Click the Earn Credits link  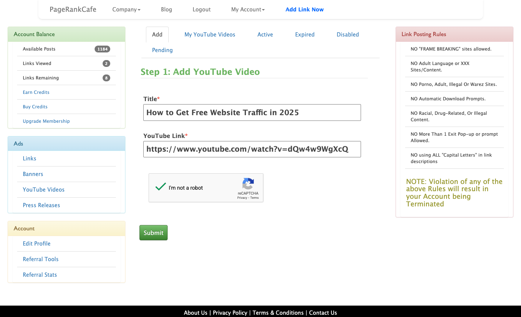[36, 92]
